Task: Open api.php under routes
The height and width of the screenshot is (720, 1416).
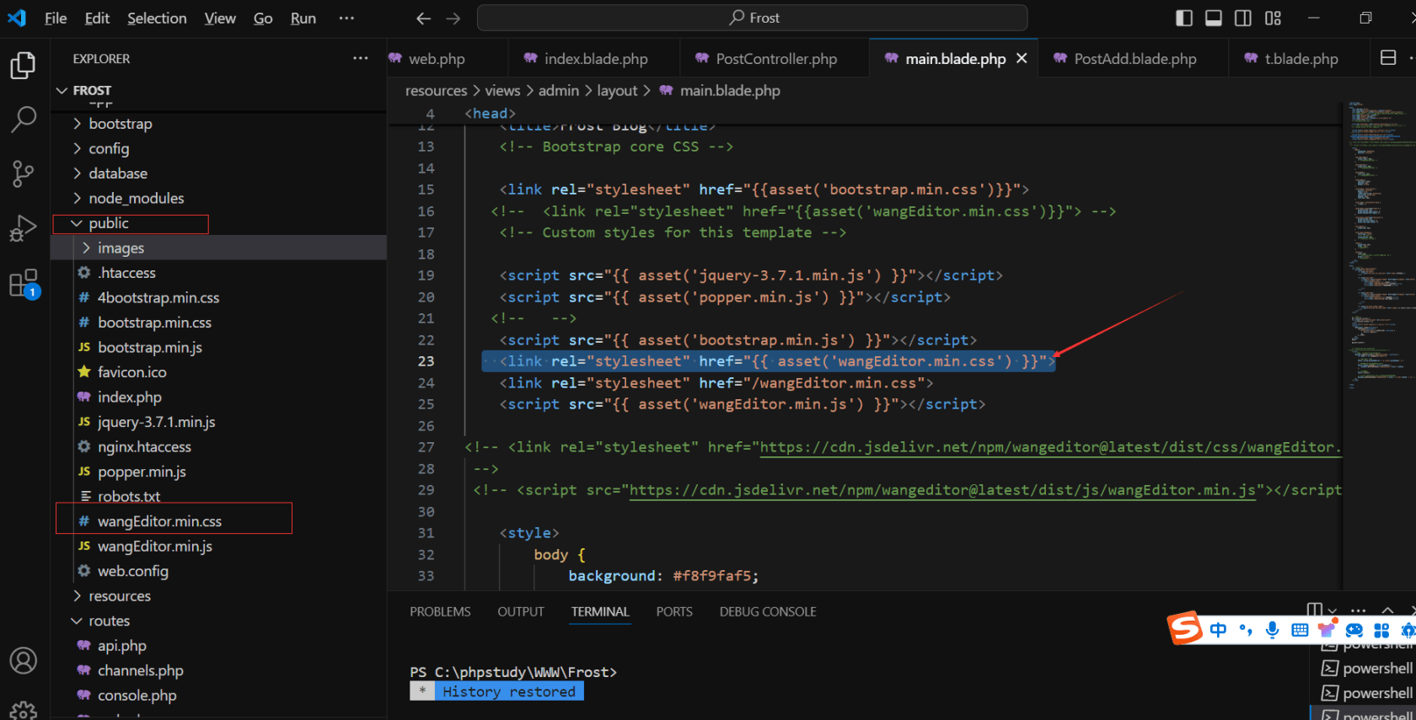Action: click(x=219, y=645)
